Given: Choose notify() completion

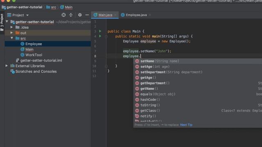Looking at the screenshot, I should (x=198, y=116).
